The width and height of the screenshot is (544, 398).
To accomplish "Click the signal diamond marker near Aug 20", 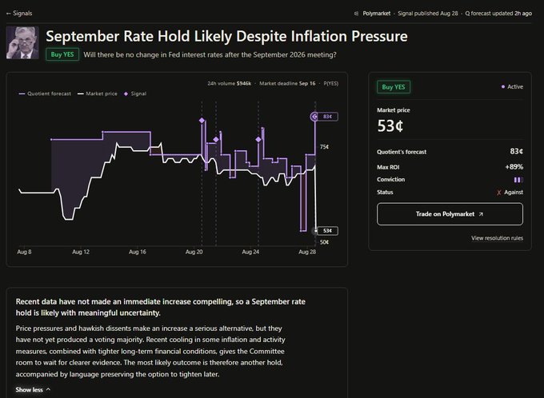I will pyautogui.click(x=202, y=121).
